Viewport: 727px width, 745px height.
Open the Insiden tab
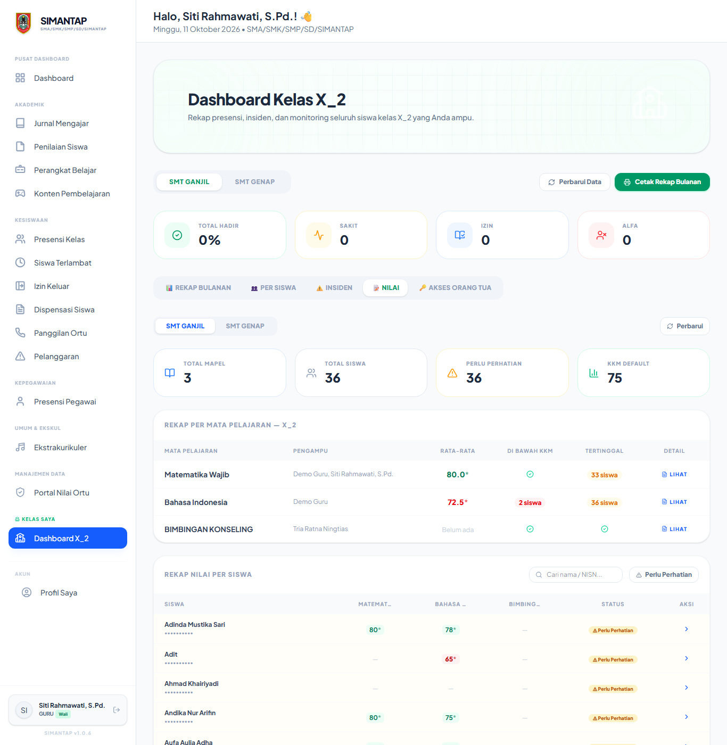pos(334,288)
